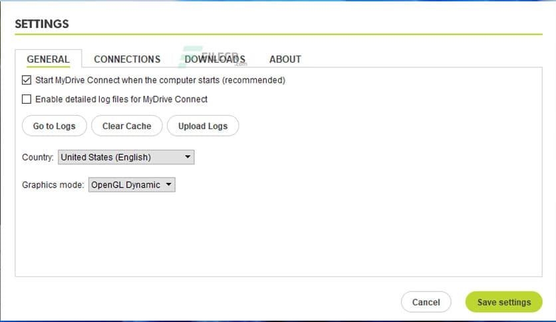This screenshot has height=322, width=556.
Task: Click the Country label text
Action: tap(38, 157)
